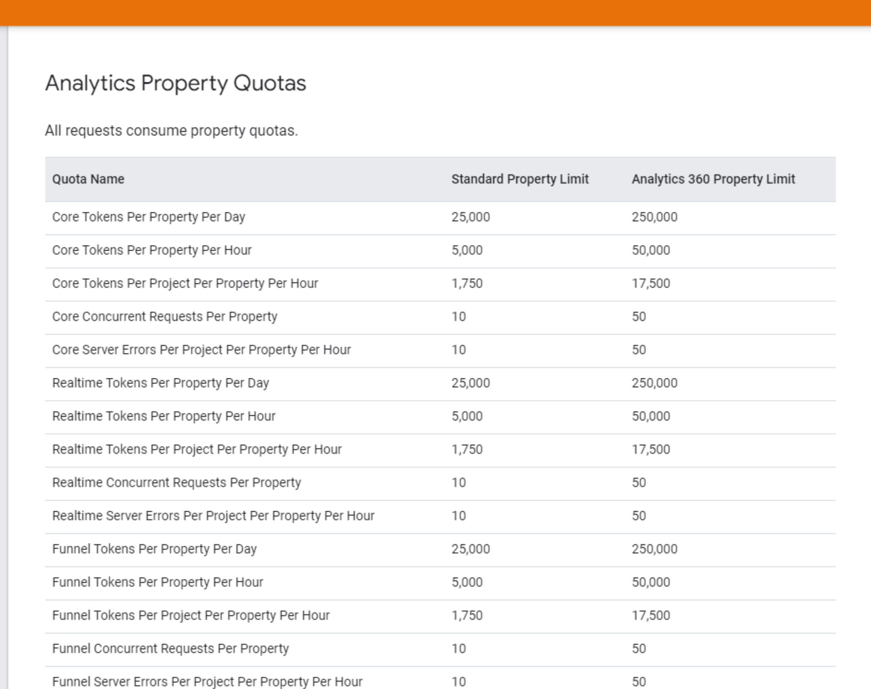The height and width of the screenshot is (689, 871).
Task: Click 360 limit 50 for Funnel Concurrent Requests
Action: click(x=639, y=649)
